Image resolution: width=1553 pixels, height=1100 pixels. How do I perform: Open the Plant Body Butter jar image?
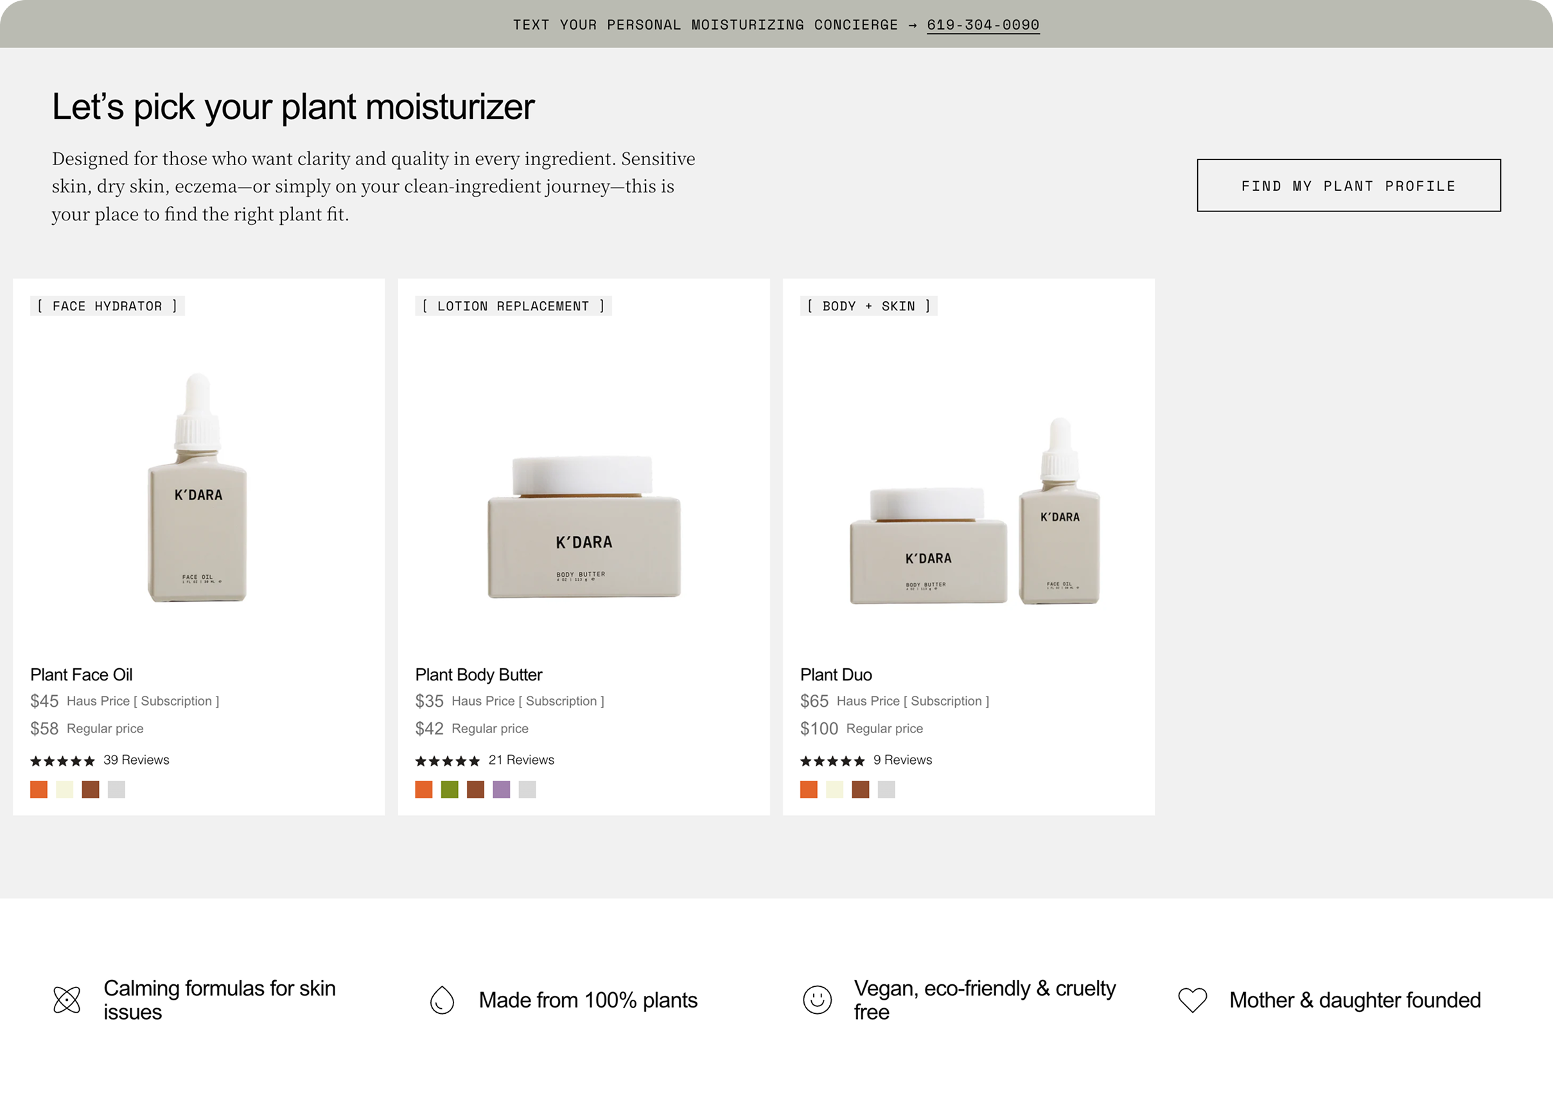584,528
